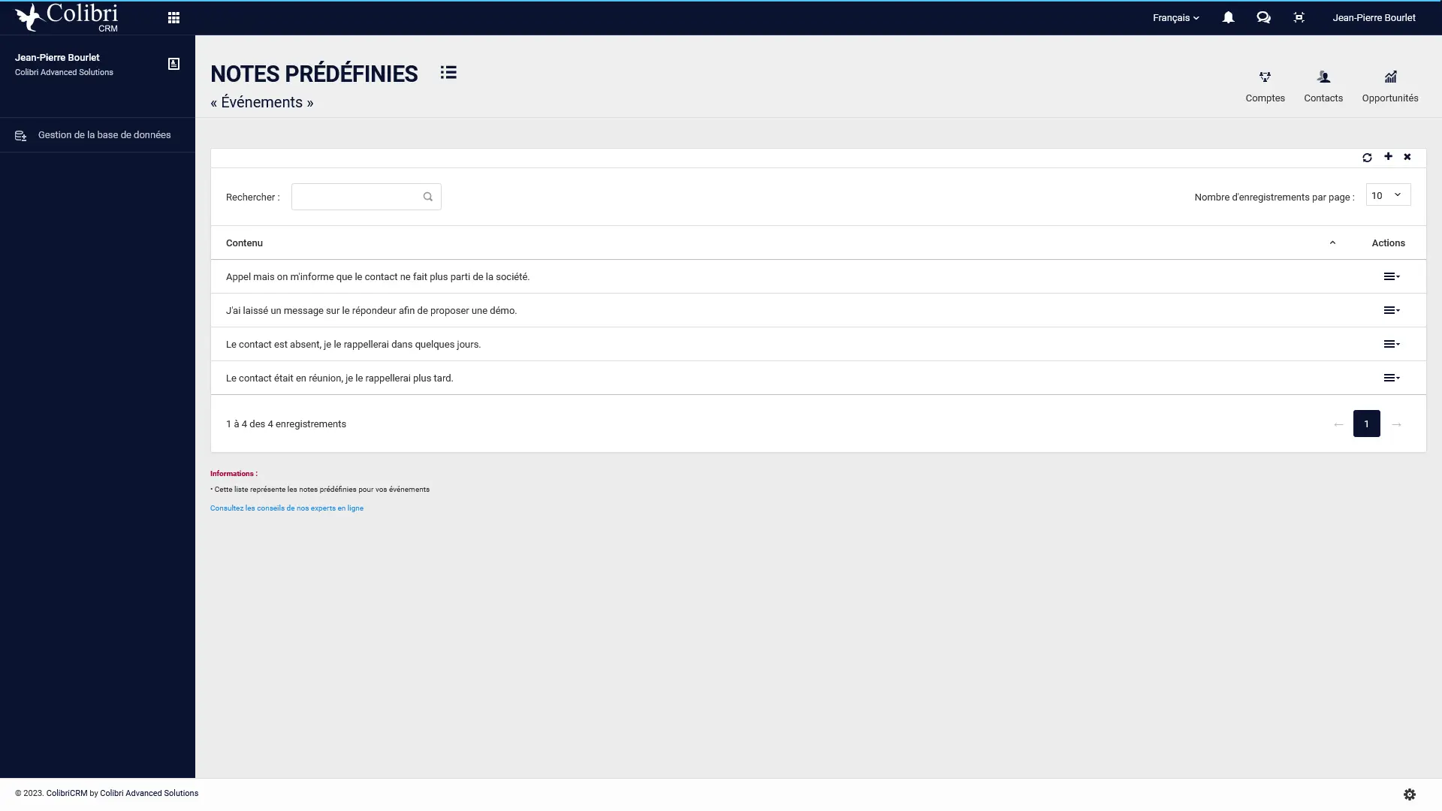Open the chat messages icon
Viewport: 1442px width, 811px height.
1263,17
